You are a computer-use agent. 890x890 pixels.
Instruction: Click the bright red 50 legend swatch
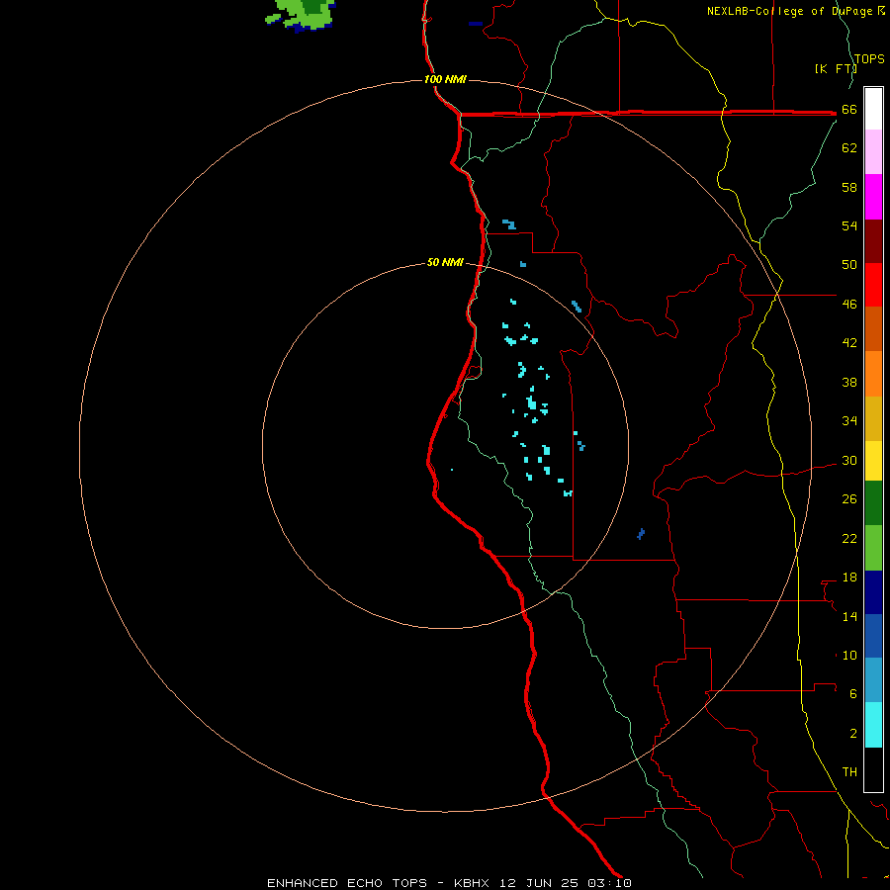point(873,285)
